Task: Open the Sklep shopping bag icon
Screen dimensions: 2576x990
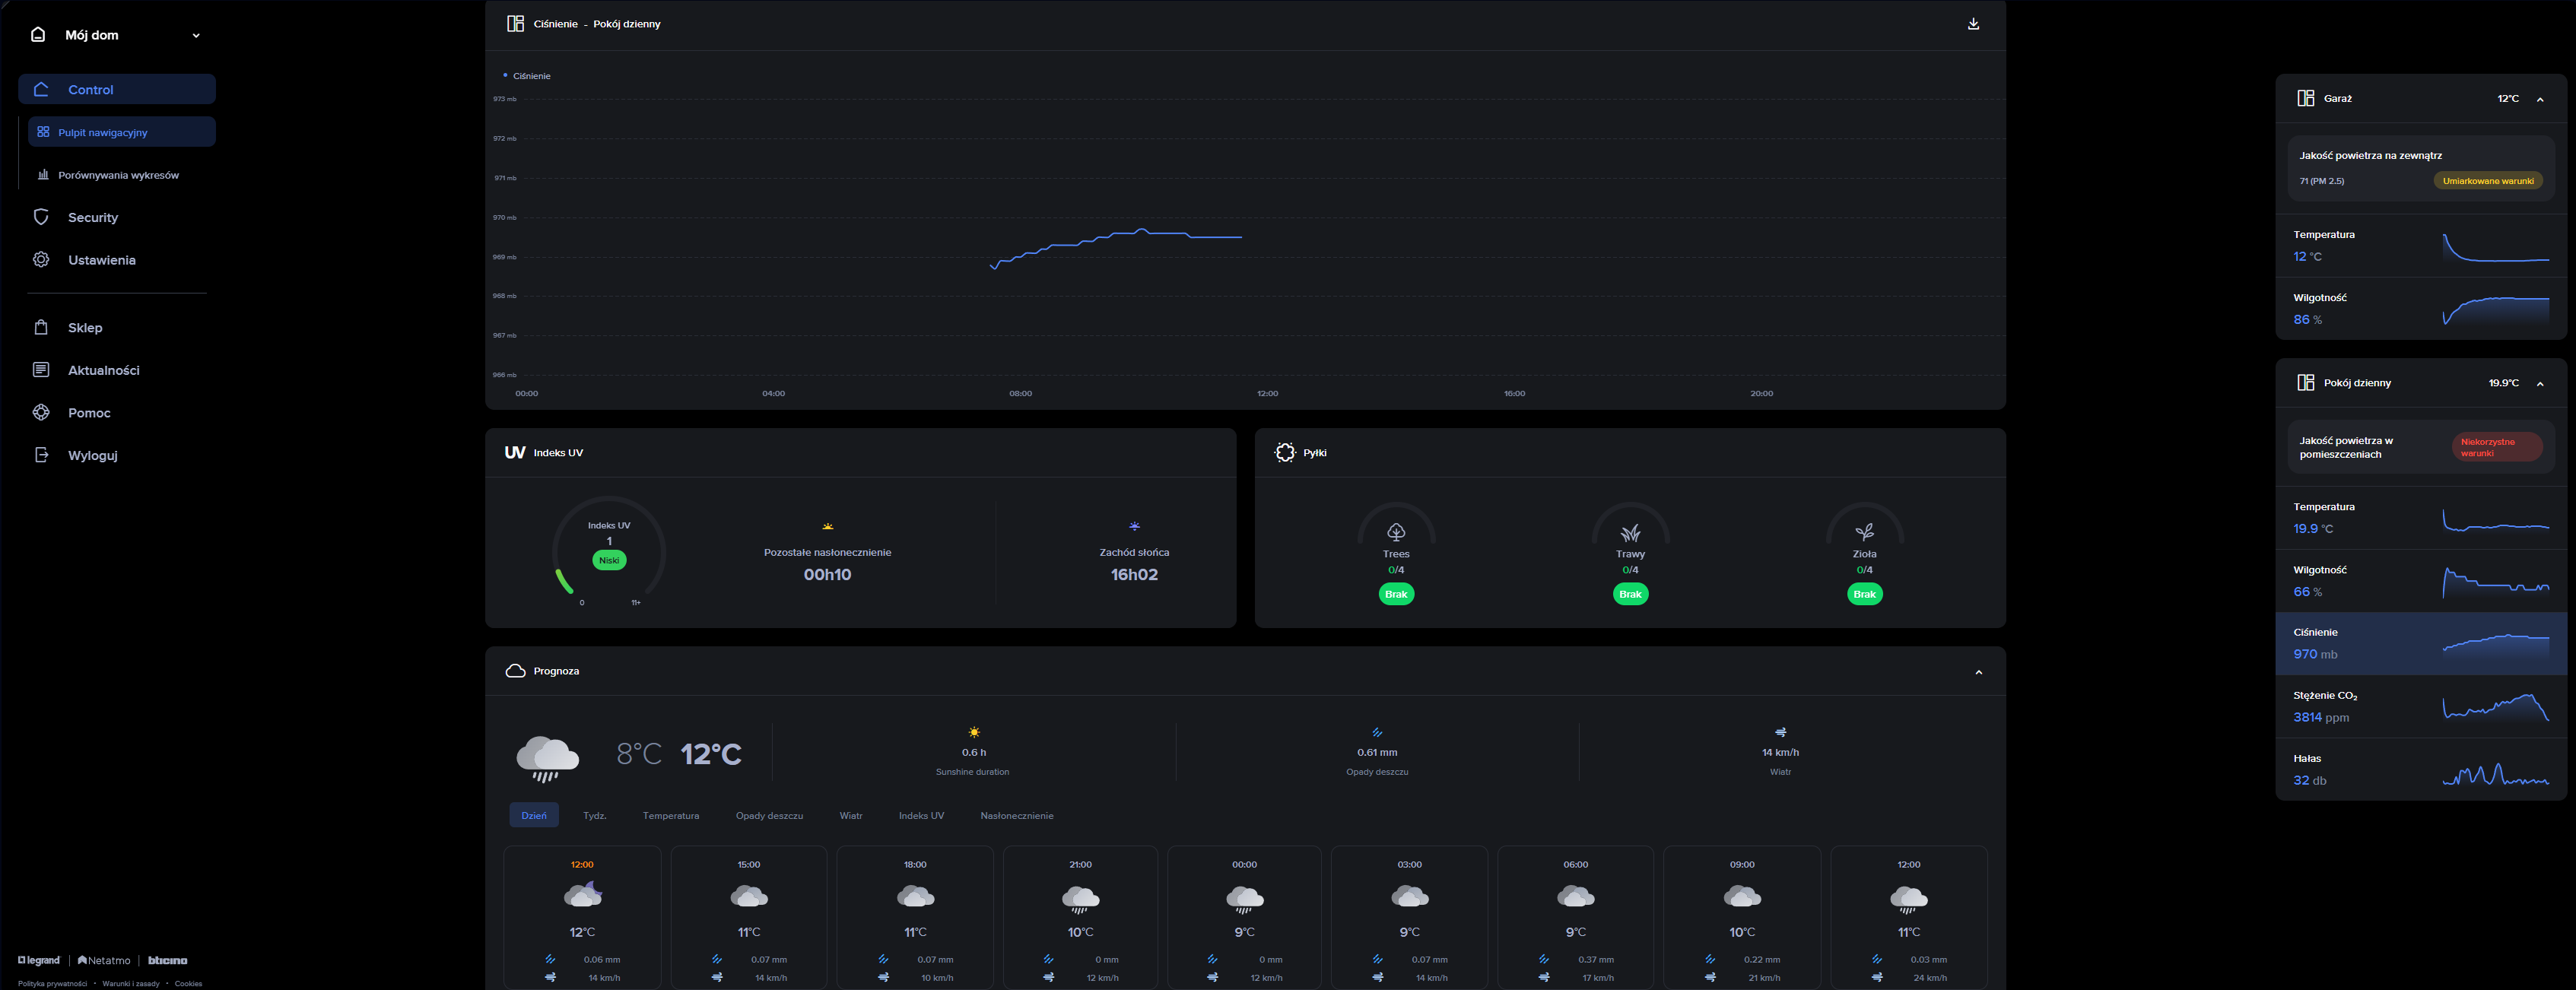Action: [x=41, y=327]
